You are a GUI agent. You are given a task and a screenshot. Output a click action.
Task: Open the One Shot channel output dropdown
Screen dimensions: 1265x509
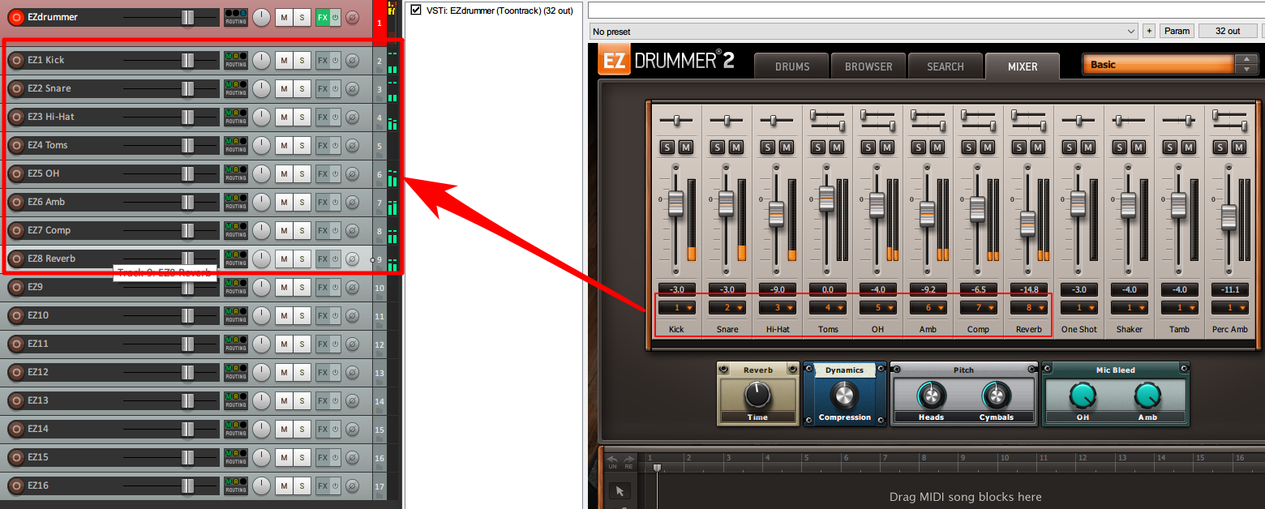click(1078, 308)
